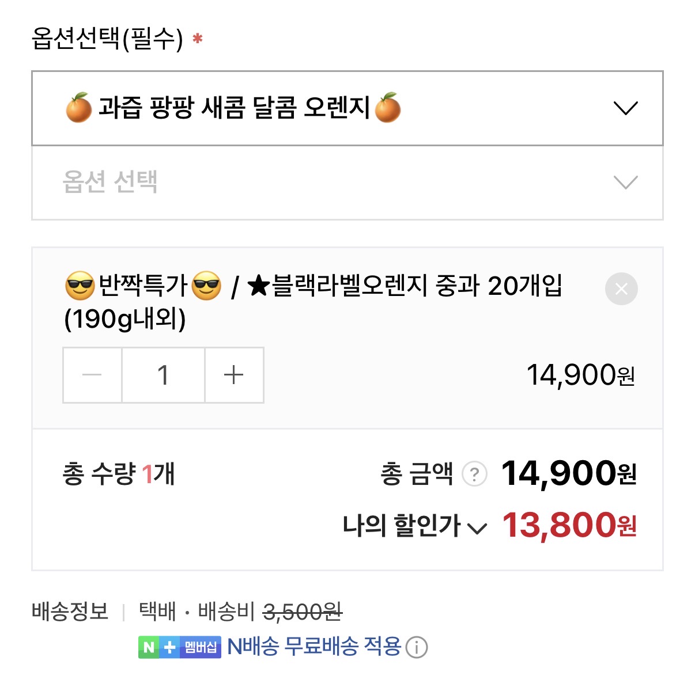Click the black star before 블랙라벨오렌지
Image resolution: width=695 pixels, height=687 pixels.
tap(259, 286)
